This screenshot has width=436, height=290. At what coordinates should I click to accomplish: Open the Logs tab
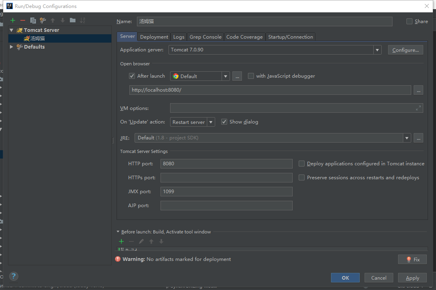pos(179,37)
